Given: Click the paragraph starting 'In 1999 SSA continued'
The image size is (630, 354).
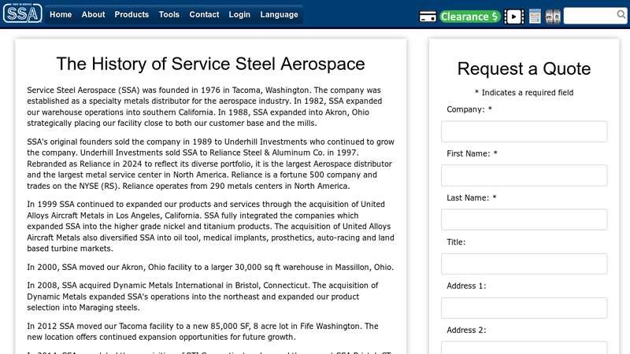Looking at the screenshot, I should click(x=210, y=227).
